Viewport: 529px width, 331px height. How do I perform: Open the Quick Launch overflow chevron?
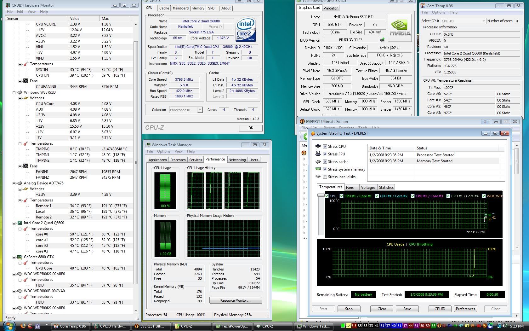[x=47, y=324]
